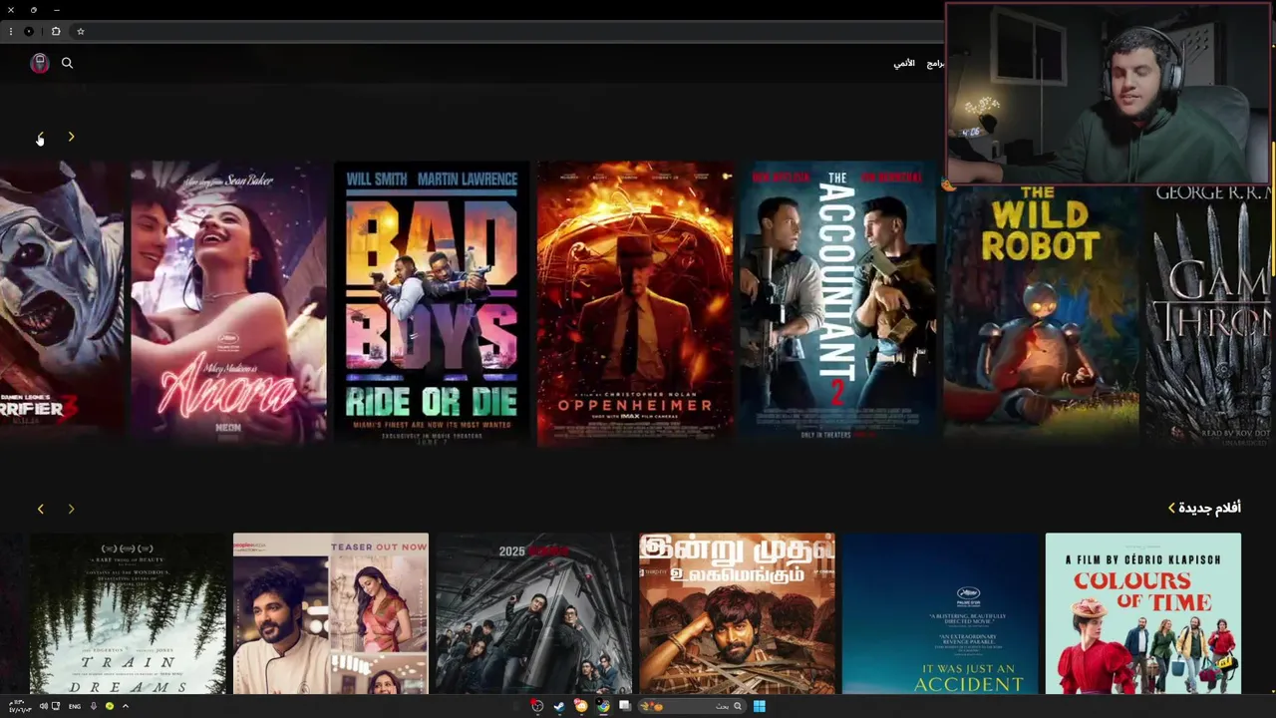The height and width of the screenshot is (718, 1276).
Task: Click the green tray icon
Action: point(110,706)
